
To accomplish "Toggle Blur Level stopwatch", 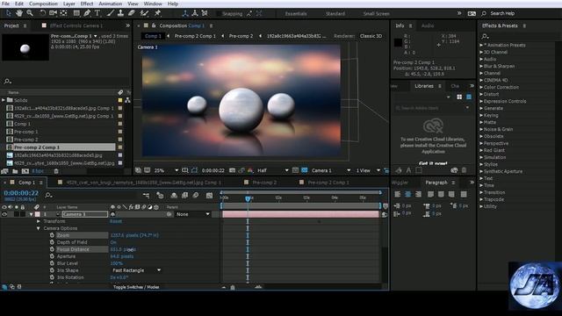I will [52, 263].
